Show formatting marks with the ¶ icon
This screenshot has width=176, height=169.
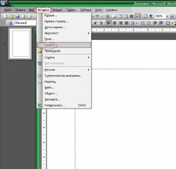[151, 17]
